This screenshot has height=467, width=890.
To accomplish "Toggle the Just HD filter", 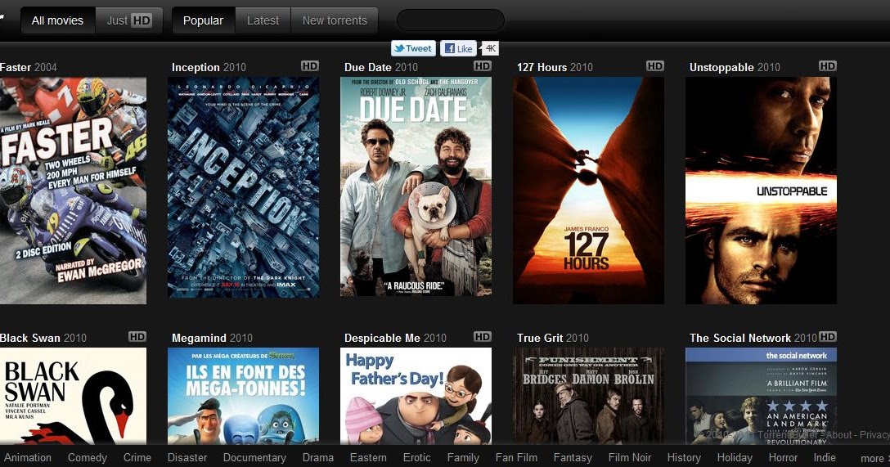I will click(129, 20).
